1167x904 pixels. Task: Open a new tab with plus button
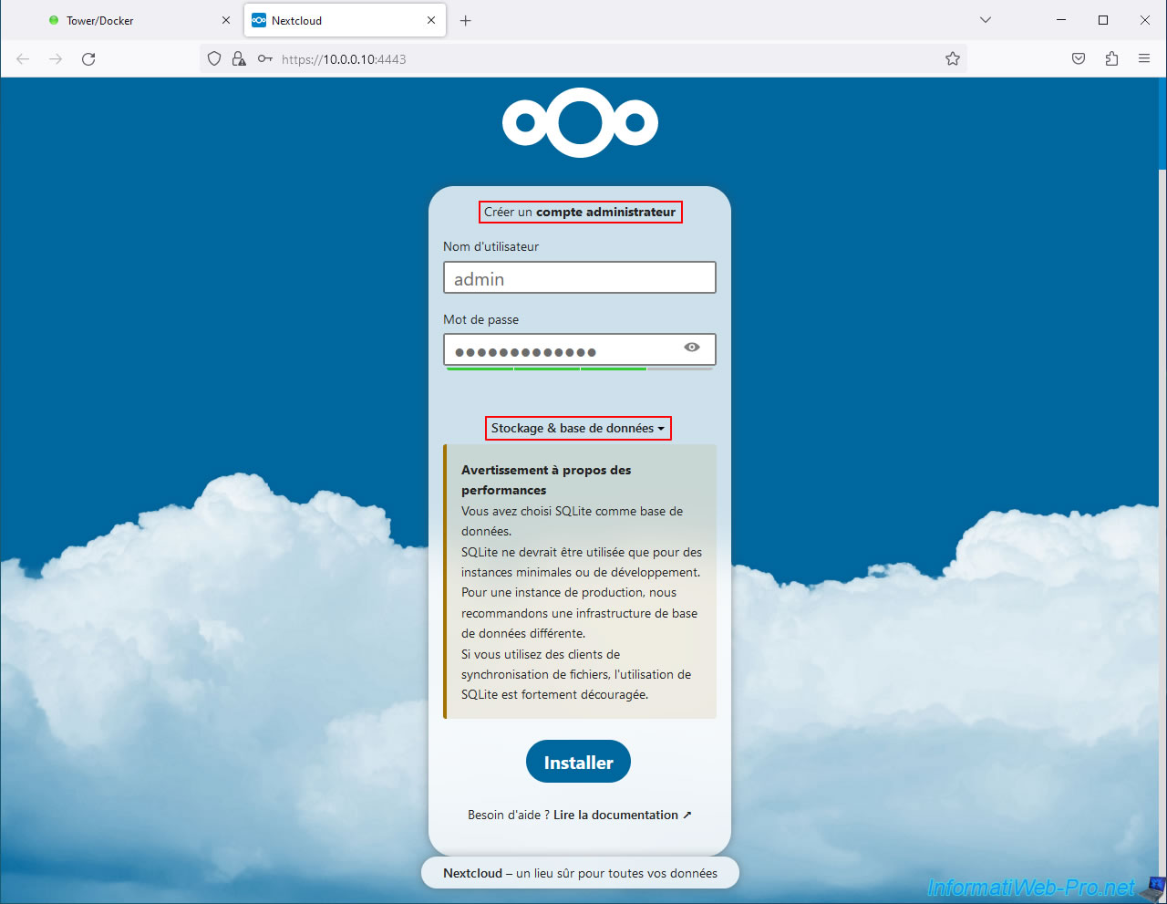click(466, 20)
